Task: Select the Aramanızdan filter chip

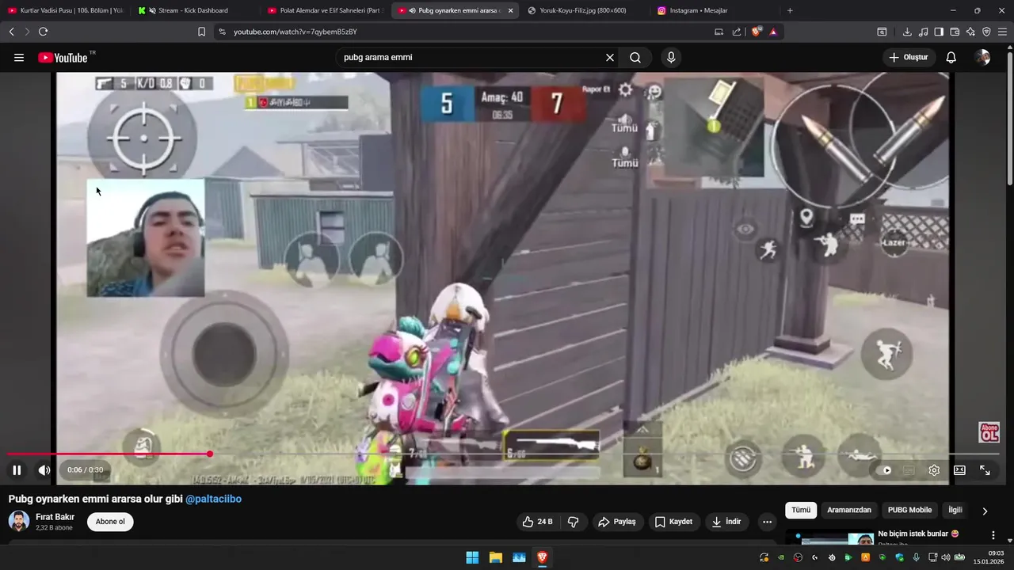Action: click(848, 511)
